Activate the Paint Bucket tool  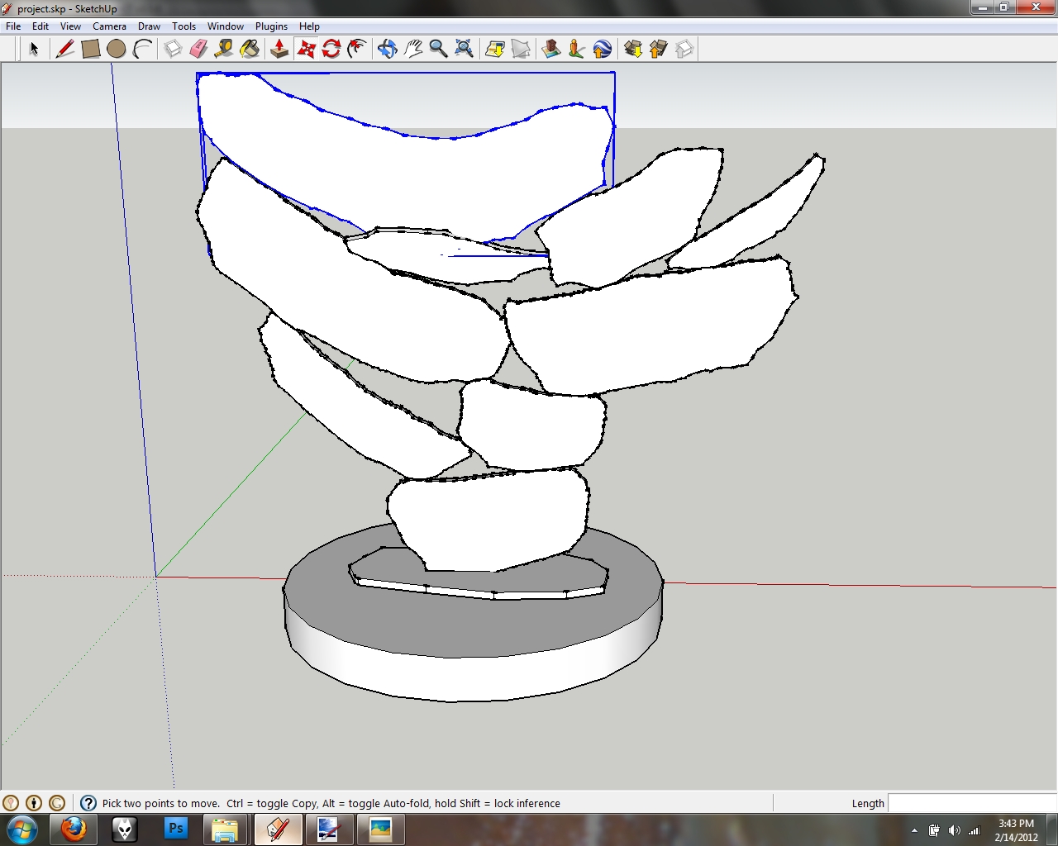(x=250, y=49)
